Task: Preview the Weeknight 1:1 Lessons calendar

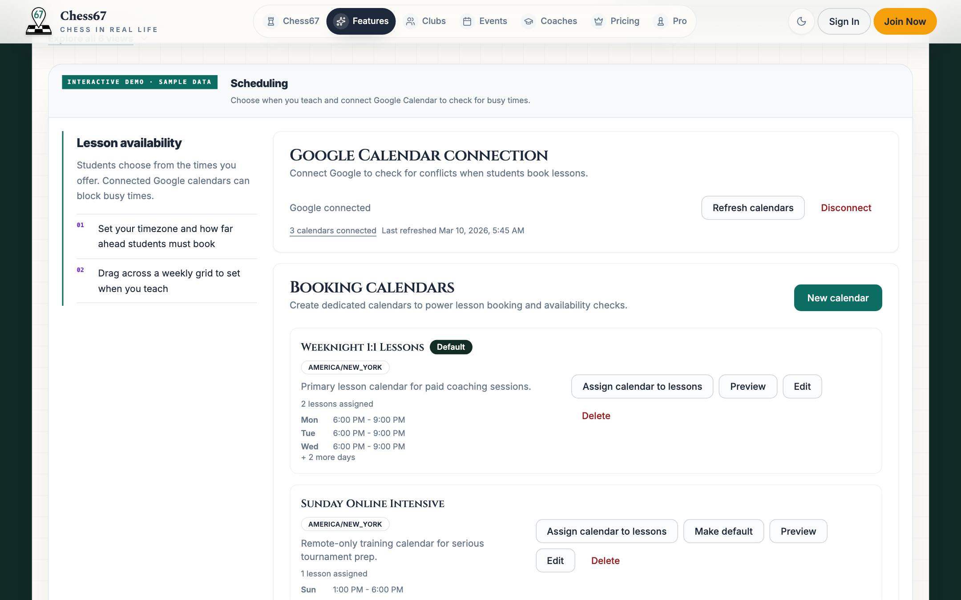Action: tap(747, 386)
